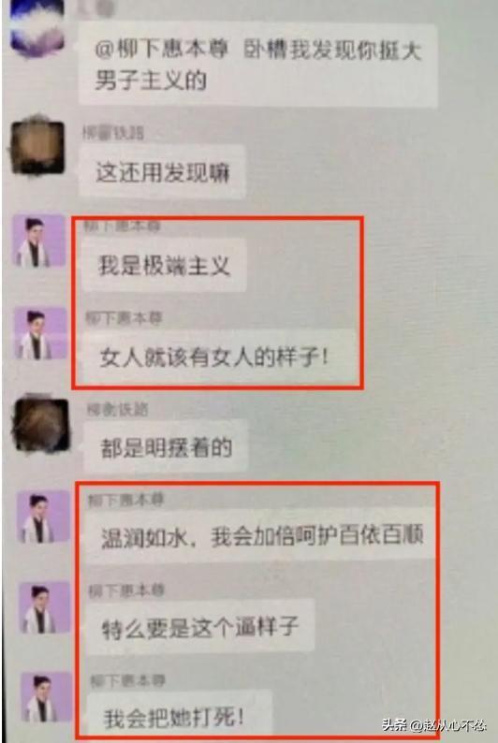Viewport: 498px width, 743px height.
Task: Open the blue-purple avatar beside the @柳下惠本尊 message
Action: click(37, 27)
